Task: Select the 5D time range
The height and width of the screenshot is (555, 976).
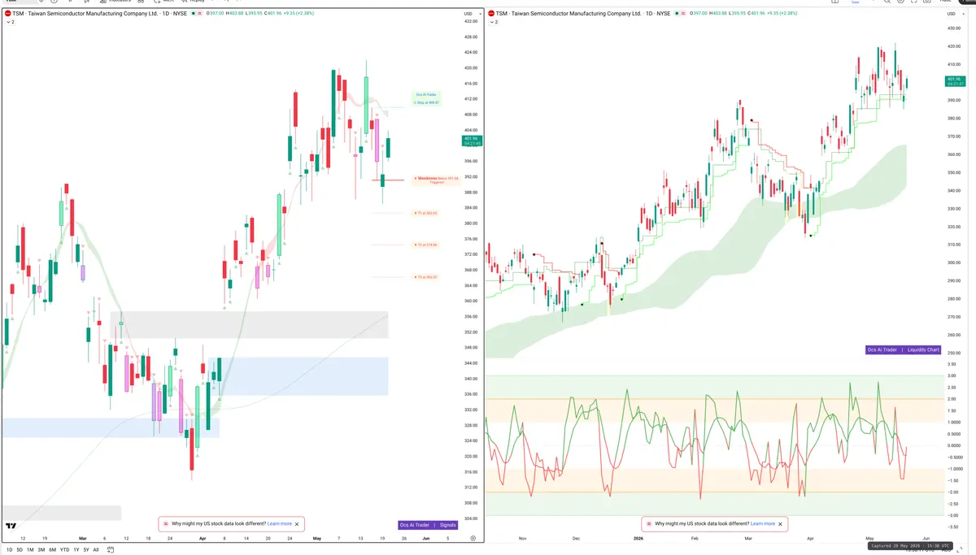Action: (x=20, y=550)
